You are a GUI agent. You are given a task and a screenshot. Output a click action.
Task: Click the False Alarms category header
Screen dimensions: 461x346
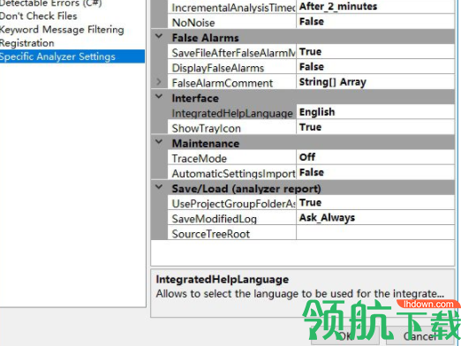tap(206, 38)
